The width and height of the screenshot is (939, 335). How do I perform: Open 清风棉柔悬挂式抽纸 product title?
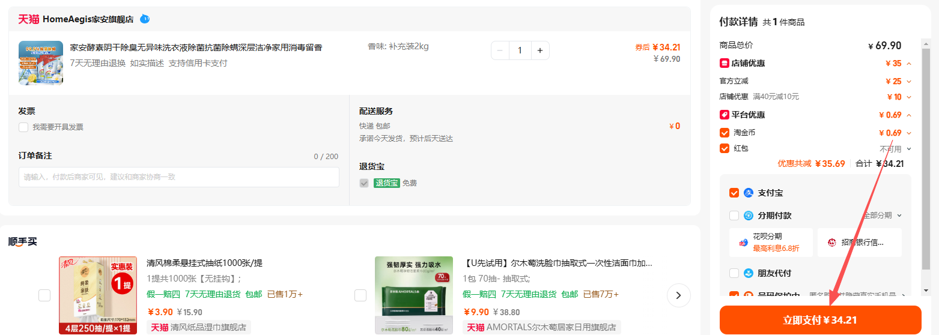click(204, 263)
